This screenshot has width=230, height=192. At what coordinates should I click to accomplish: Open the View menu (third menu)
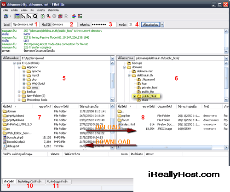(x=24, y=10)
